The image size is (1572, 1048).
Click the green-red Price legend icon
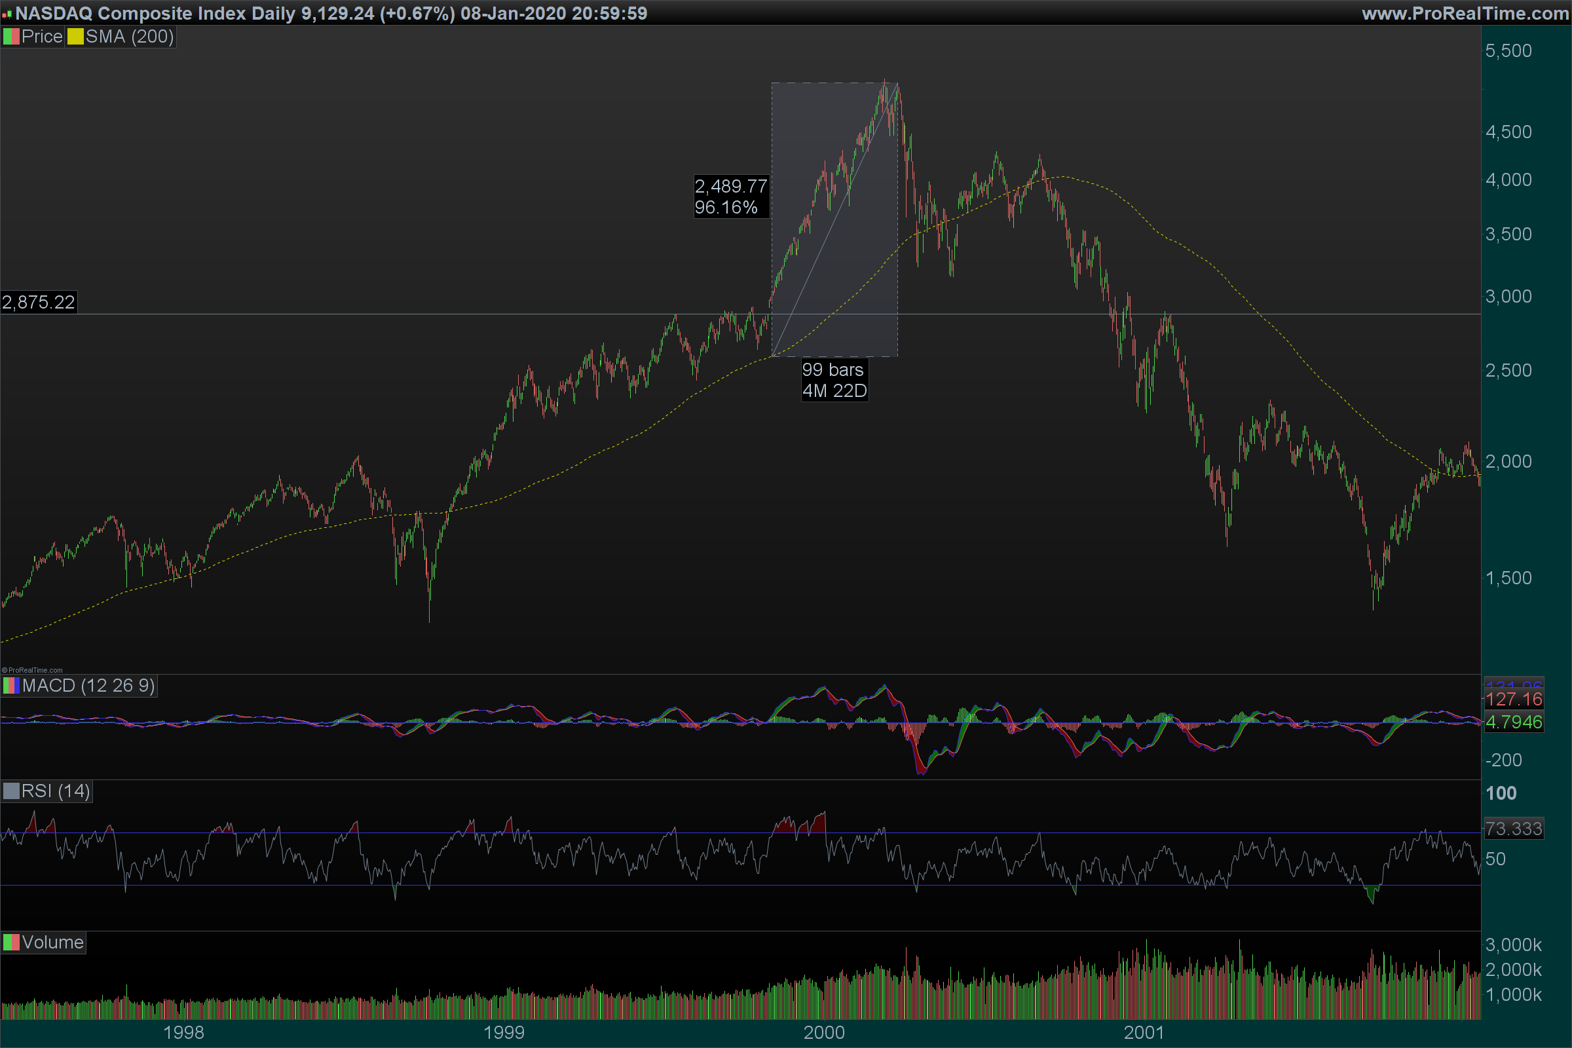pyautogui.click(x=10, y=37)
